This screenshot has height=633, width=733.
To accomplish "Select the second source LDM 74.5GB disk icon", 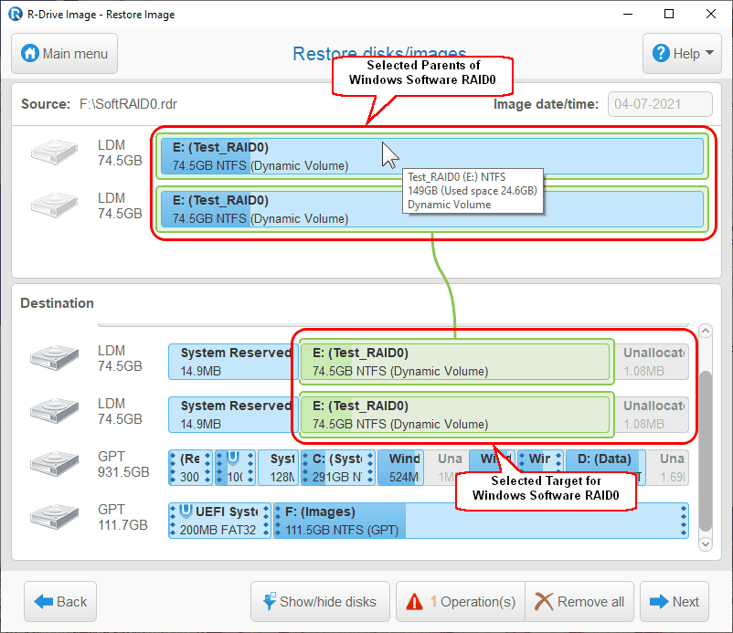I will tap(54, 205).
